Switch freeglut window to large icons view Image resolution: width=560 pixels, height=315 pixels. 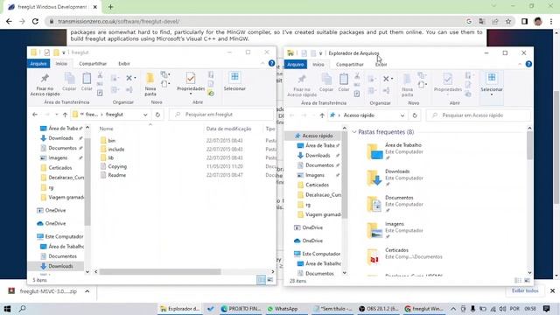(270, 280)
